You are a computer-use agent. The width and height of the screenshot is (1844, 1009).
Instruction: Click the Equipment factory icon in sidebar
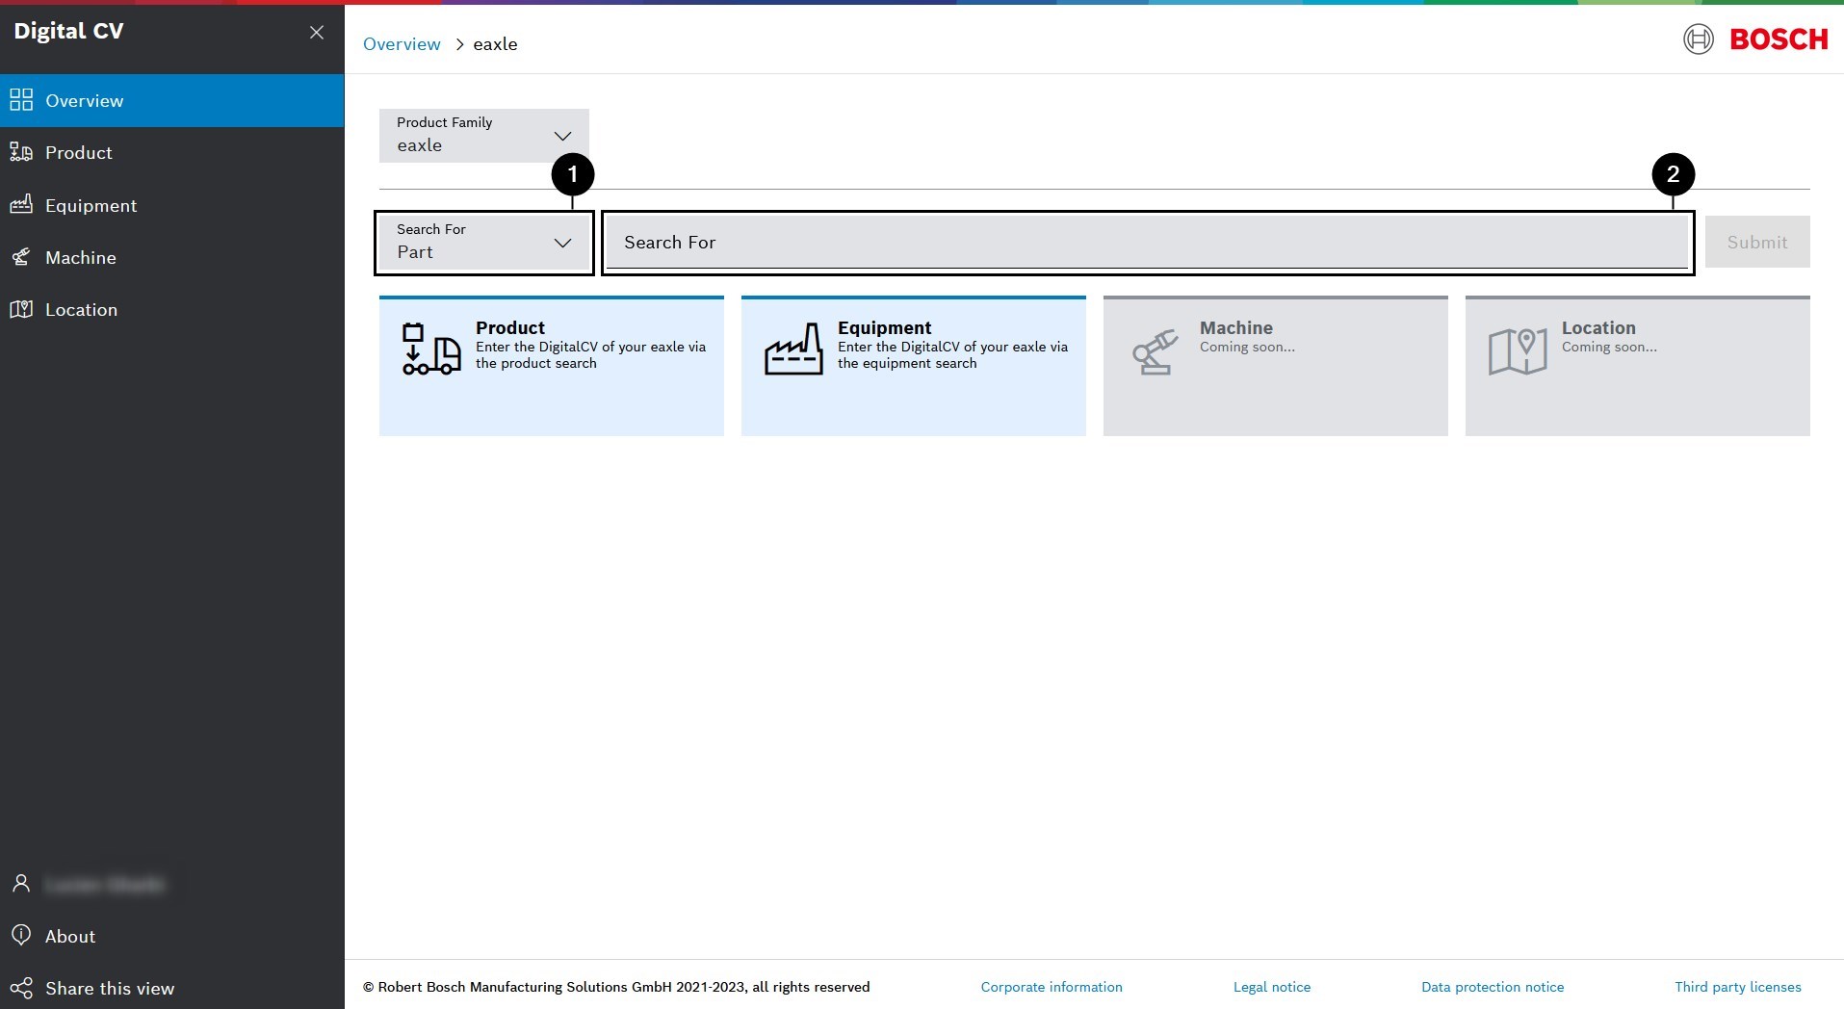(21, 204)
